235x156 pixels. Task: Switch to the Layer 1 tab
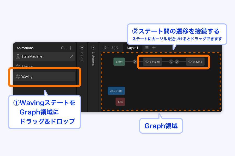click(x=133, y=48)
